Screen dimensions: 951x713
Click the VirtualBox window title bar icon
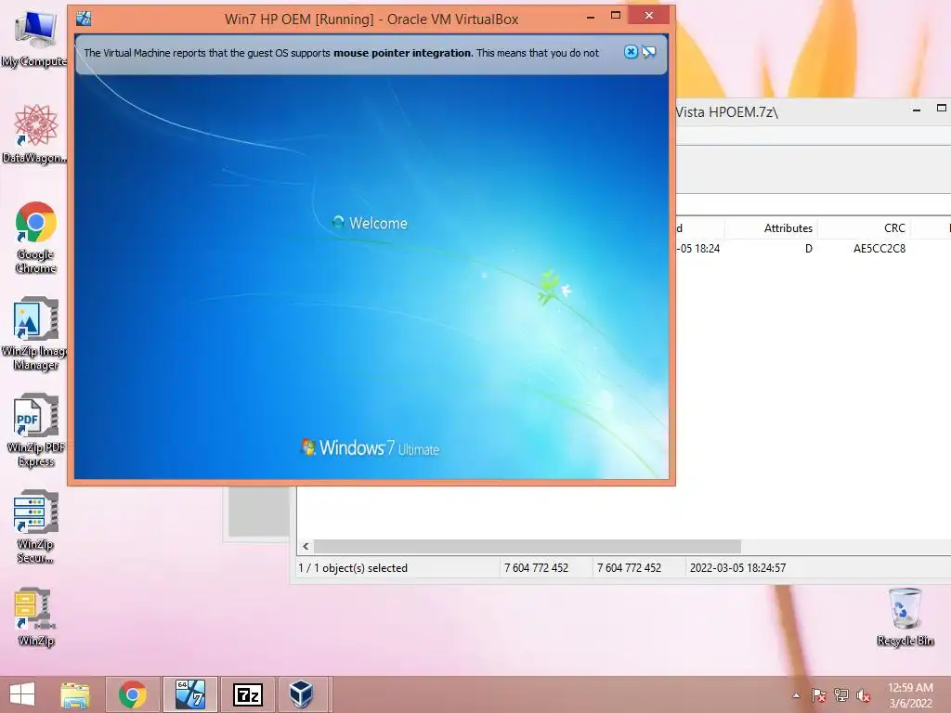[x=84, y=19]
